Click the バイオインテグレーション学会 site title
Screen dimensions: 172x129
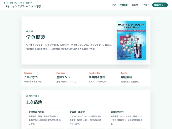(x=23, y=6)
